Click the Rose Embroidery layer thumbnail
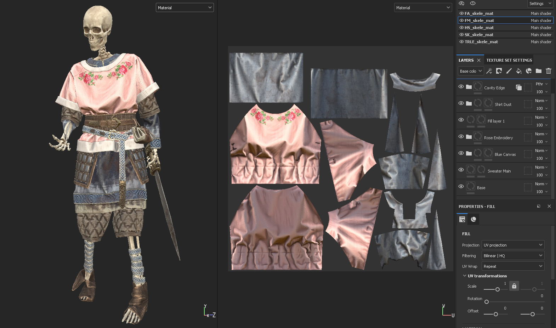The image size is (556, 328). coord(478,136)
